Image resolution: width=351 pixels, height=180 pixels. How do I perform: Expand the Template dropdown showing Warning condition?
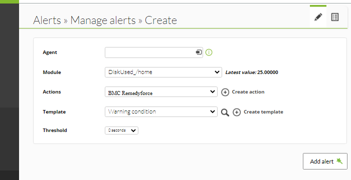[161, 111]
